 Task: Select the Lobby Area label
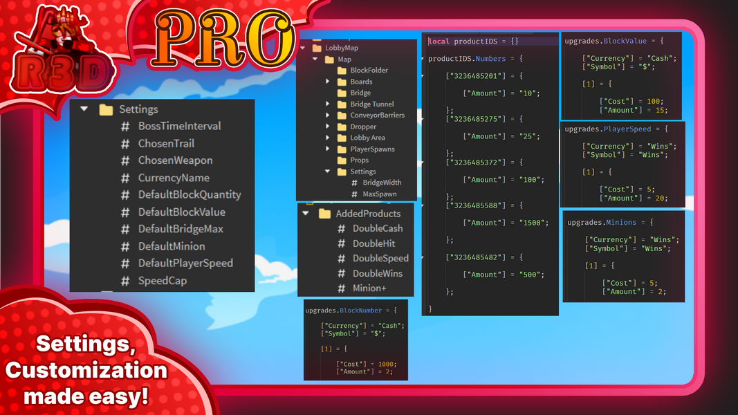(x=367, y=138)
